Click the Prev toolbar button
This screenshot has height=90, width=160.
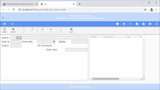42,30
